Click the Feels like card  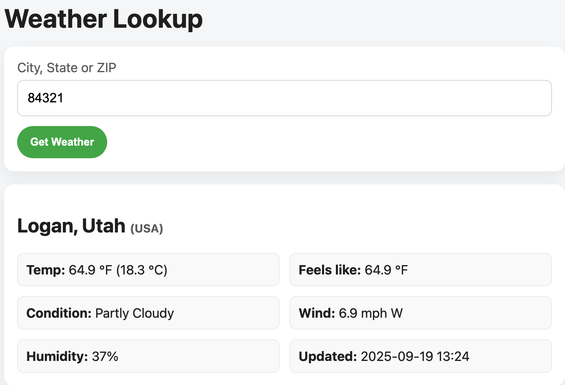tap(420, 270)
